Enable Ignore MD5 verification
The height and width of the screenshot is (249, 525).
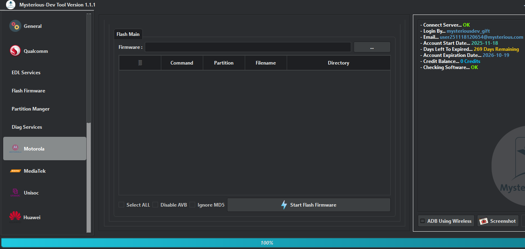pyautogui.click(x=192, y=205)
